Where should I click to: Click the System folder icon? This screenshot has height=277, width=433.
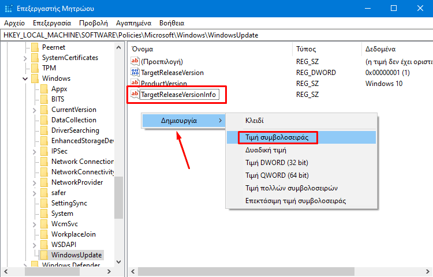tap(44, 214)
